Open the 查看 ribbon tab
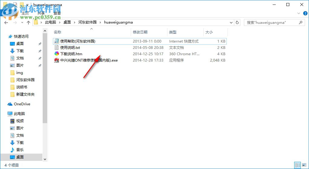The height and width of the screenshot is (169, 309). tap(57, 13)
